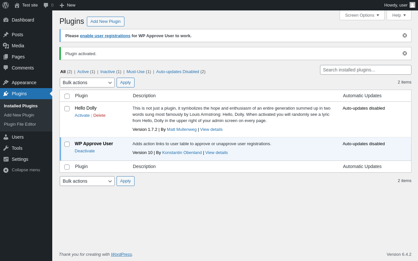Click the Media library icon
The image size is (418, 261).
pyautogui.click(x=6, y=46)
